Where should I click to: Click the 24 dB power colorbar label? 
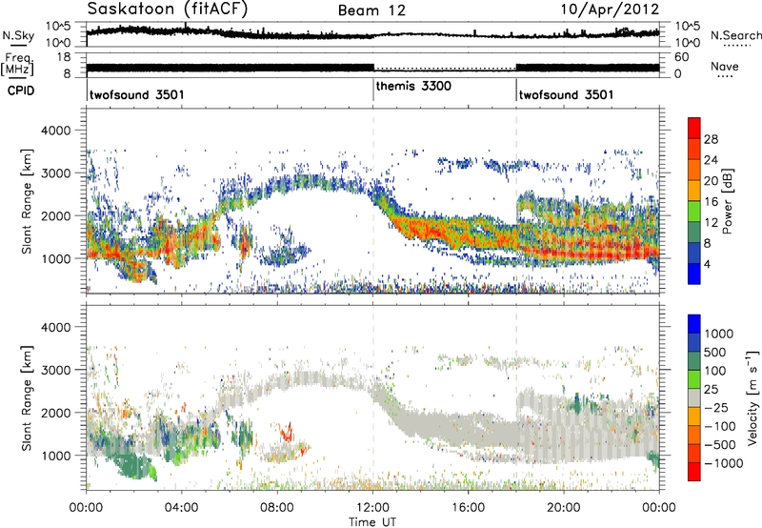pos(711,160)
